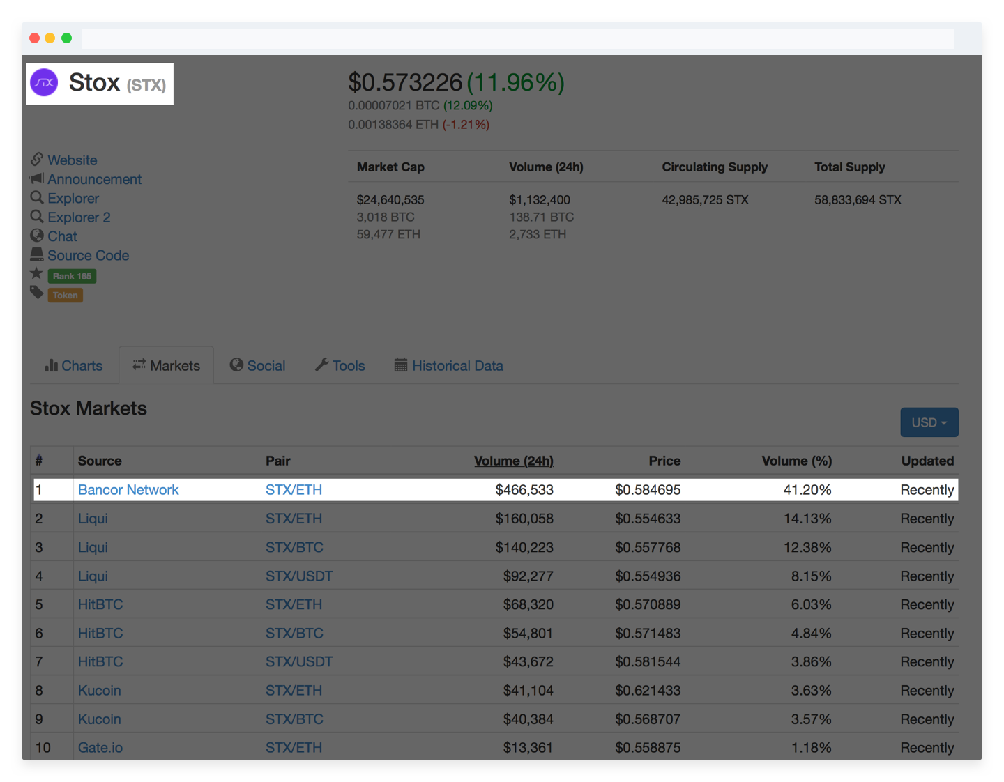
Task: Switch to the Charts tab
Action: coord(74,365)
